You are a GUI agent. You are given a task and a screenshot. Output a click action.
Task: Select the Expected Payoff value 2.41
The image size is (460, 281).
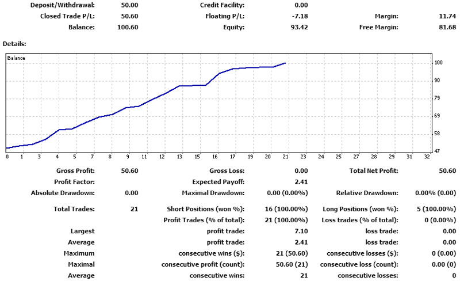tap(301, 182)
